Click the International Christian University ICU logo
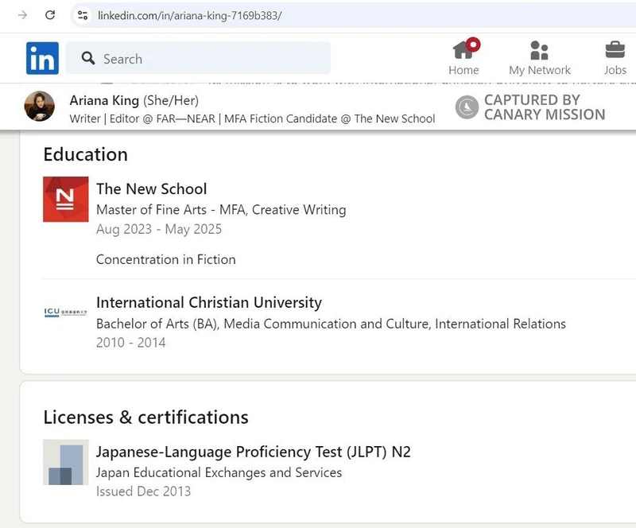The image size is (636, 528). click(x=65, y=310)
